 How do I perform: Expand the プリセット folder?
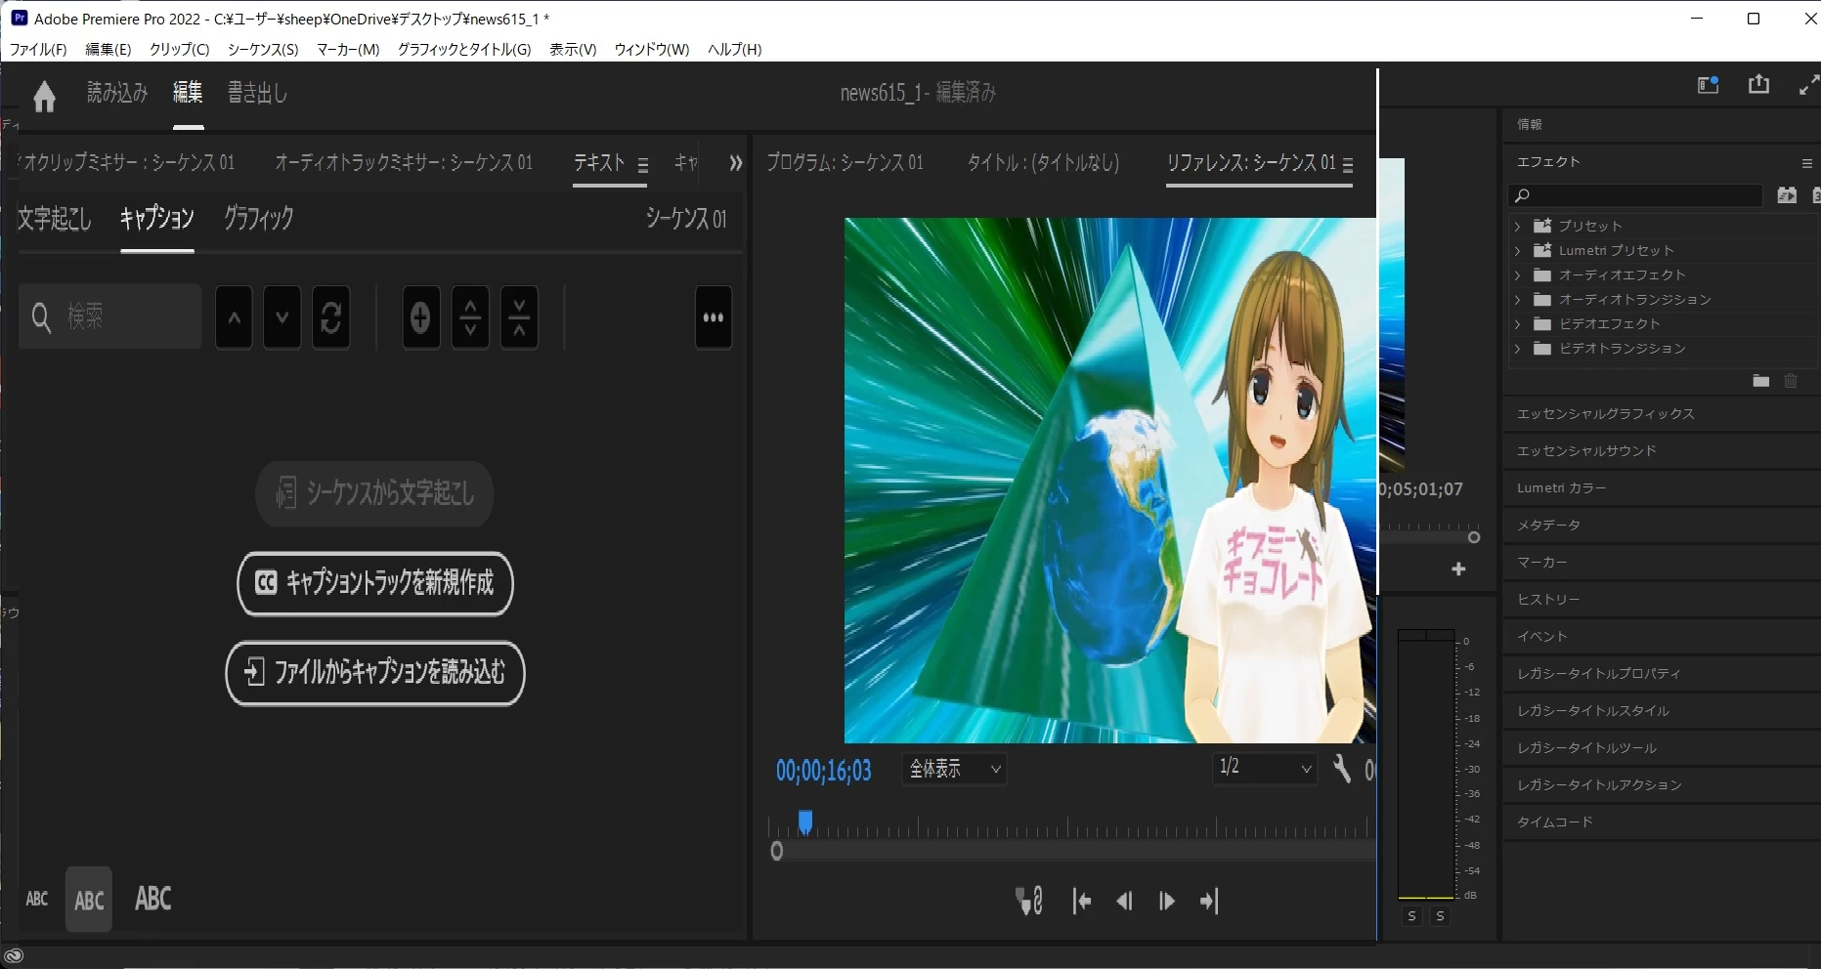coord(1518,227)
